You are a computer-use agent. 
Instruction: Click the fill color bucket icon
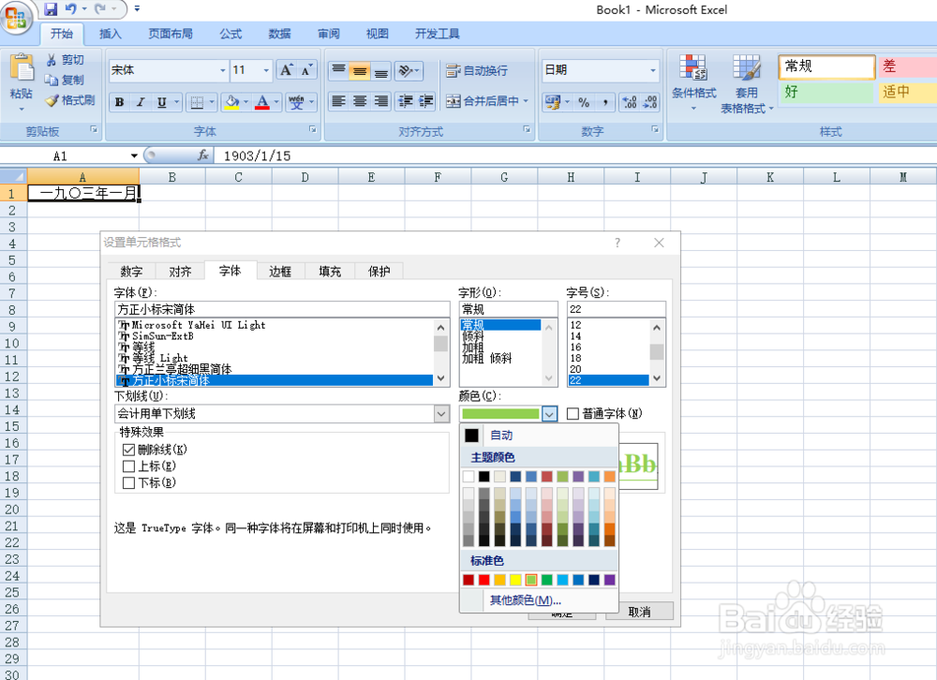tap(231, 102)
